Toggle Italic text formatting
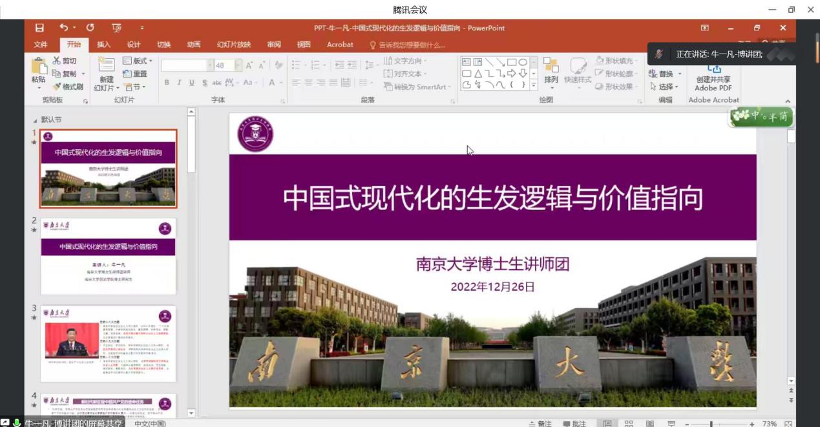The image size is (820, 427). pos(179,83)
